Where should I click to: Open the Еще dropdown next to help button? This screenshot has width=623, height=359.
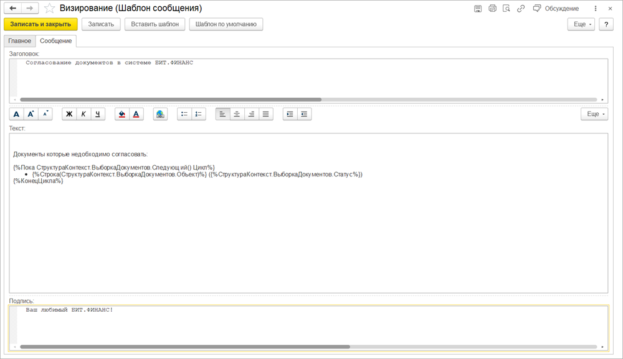pos(581,24)
